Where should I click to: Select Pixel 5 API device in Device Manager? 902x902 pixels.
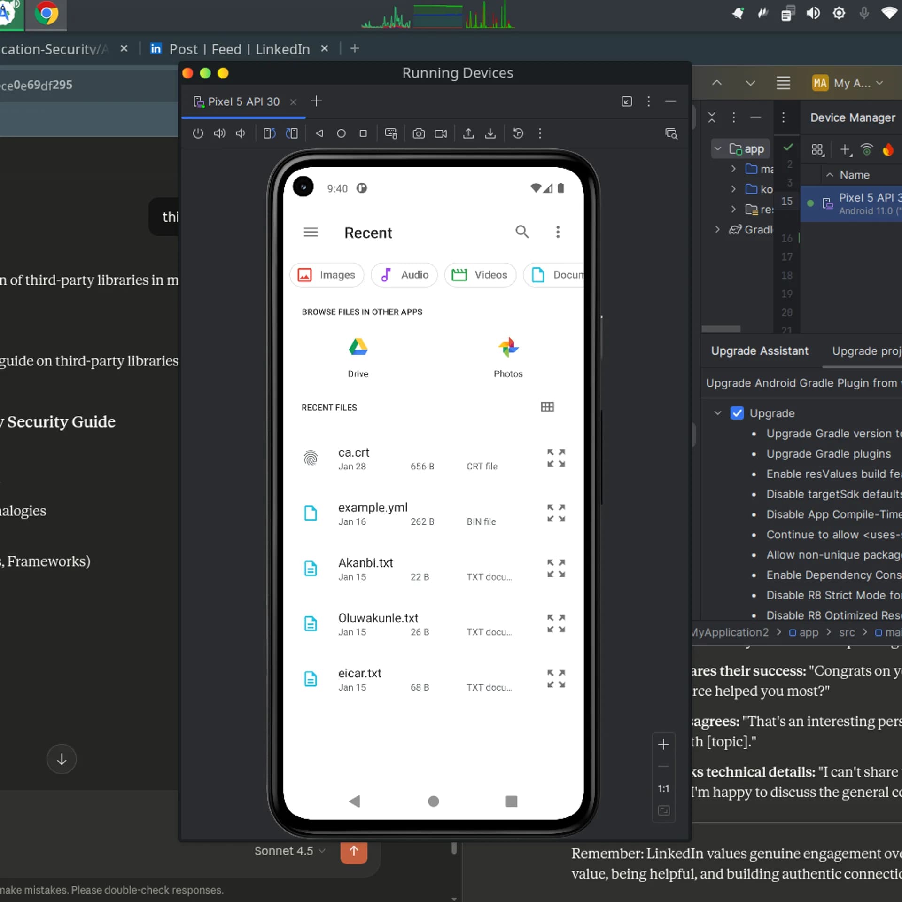(x=851, y=203)
